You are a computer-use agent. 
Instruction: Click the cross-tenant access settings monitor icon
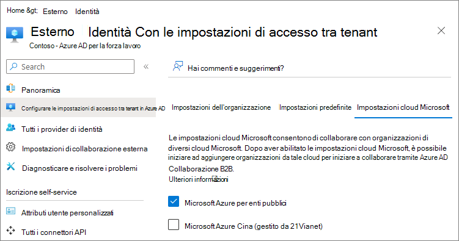pos(11,107)
